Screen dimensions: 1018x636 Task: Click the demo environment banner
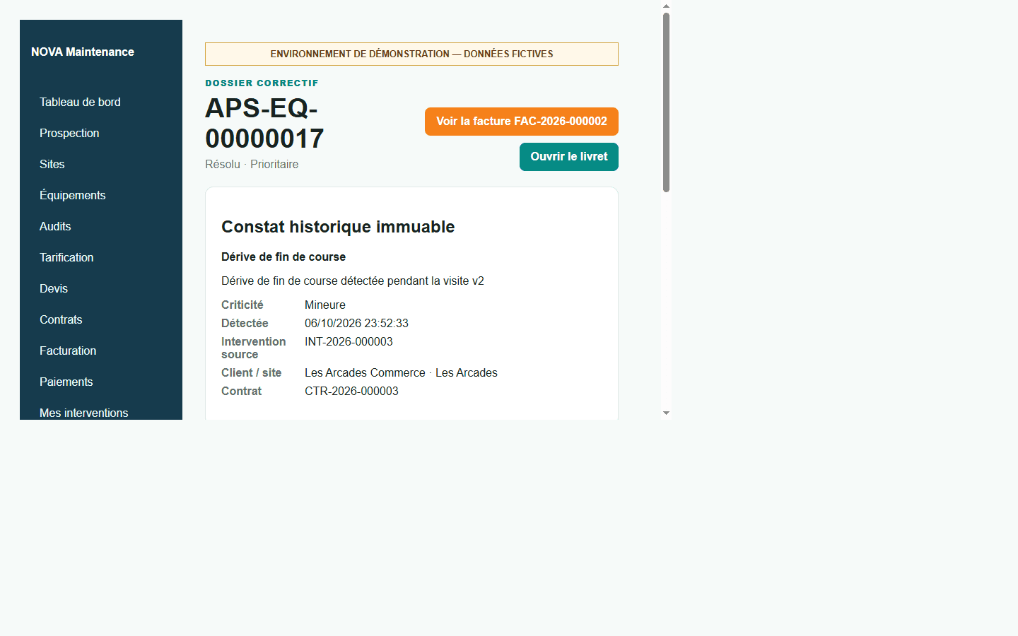point(411,54)
